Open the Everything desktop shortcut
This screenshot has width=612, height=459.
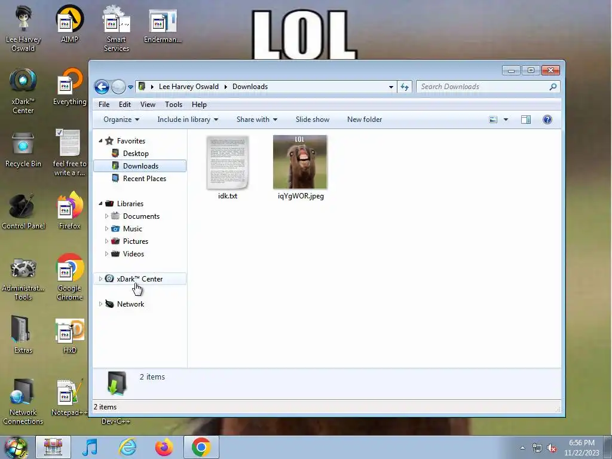(69, 87)
